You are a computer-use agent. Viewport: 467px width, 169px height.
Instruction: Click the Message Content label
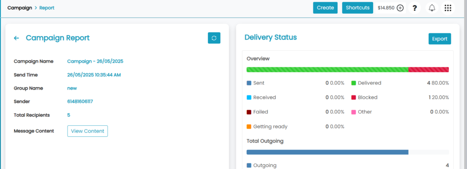(x=34, y=131)
